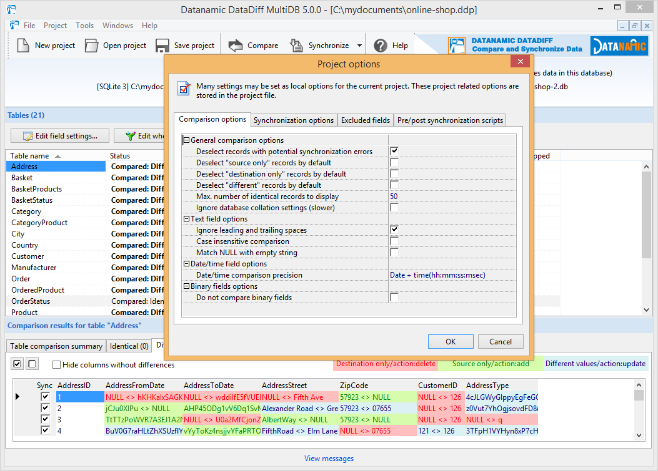The height and width of the screenshot is (471, 658).
Task: Click the Edit field settings pencil icon
Action: pos(28,136)
